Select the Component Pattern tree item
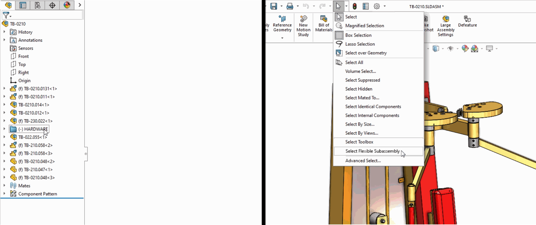Image resolution: width=536 pixels, height=225 pixels. (x=37, y=194)
